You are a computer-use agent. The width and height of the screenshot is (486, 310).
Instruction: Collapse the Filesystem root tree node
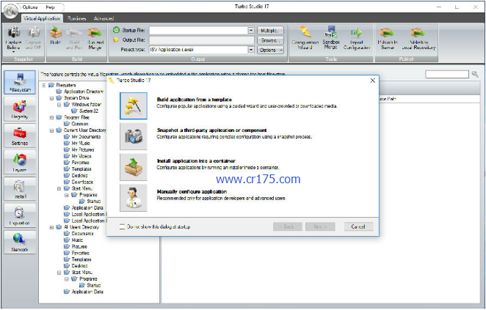pos(44,85)
